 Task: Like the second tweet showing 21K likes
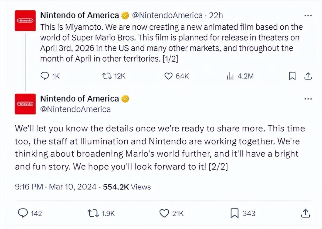[164, 213]
